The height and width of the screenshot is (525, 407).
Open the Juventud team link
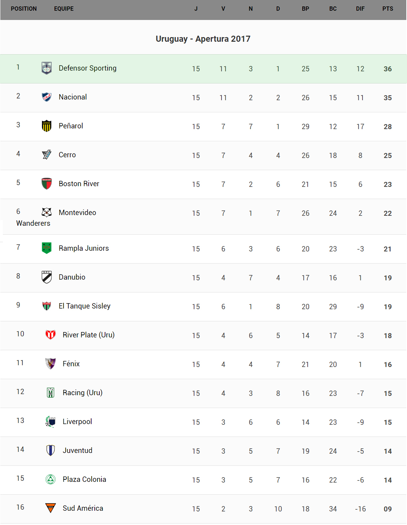(x=77, y=450)
